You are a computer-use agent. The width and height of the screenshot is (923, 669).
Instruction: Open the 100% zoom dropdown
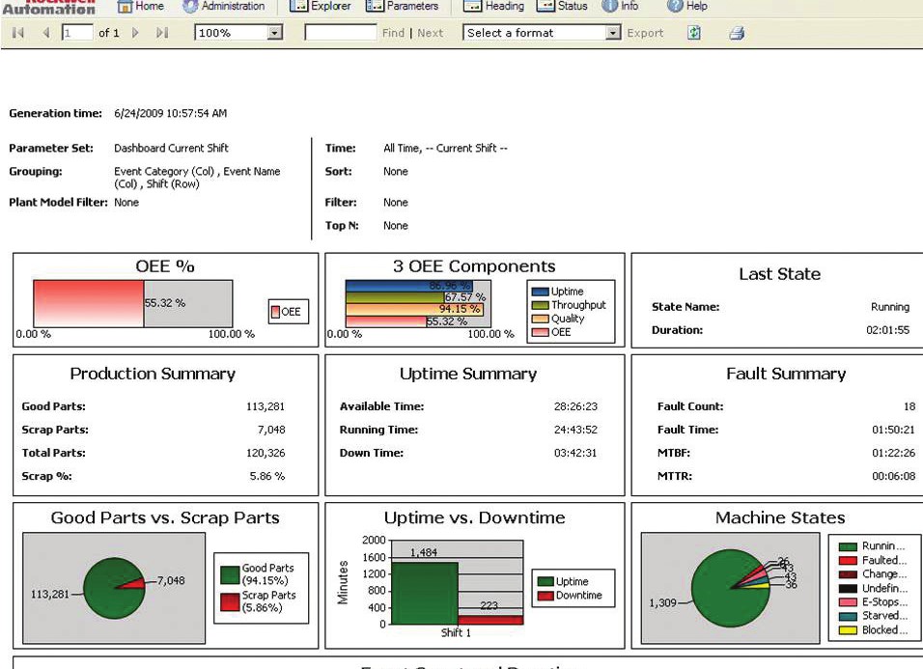[238, 33]
